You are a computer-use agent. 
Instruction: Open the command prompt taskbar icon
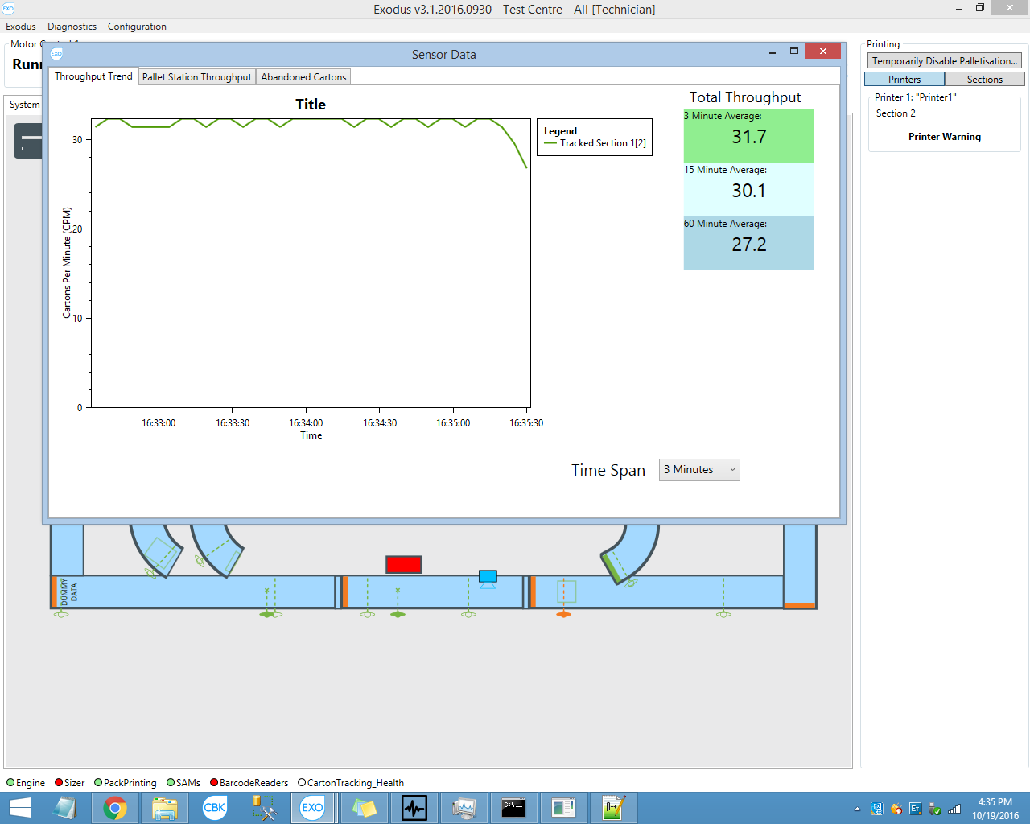(513, 808)
